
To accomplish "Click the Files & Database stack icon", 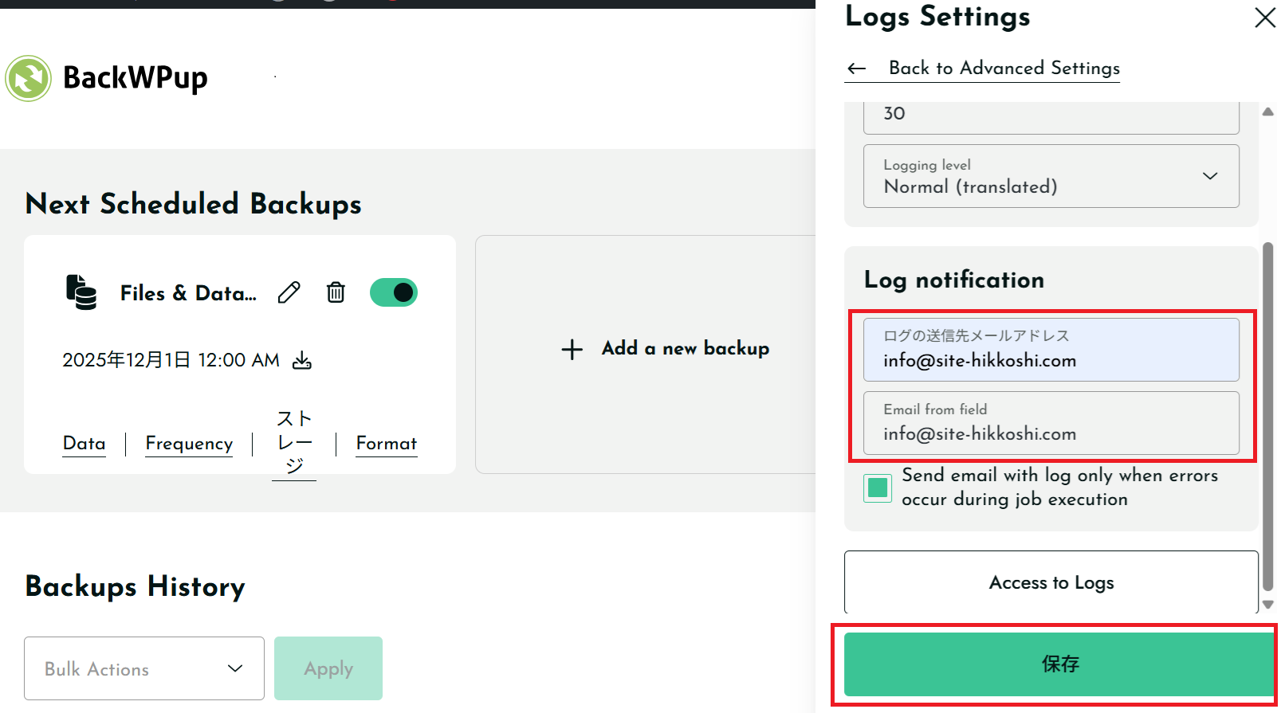I will coord(81,292).
